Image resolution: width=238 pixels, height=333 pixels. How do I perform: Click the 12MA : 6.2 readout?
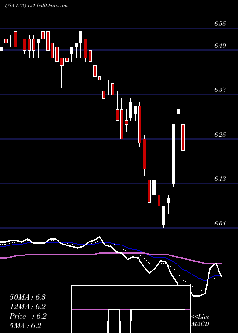click(x=28, y=307)
